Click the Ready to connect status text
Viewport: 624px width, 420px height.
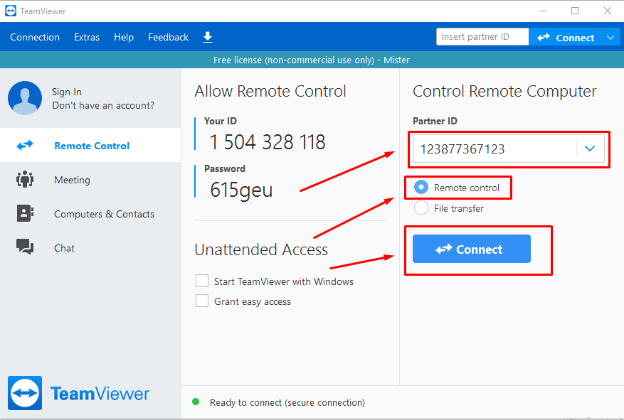coord(287,402)
